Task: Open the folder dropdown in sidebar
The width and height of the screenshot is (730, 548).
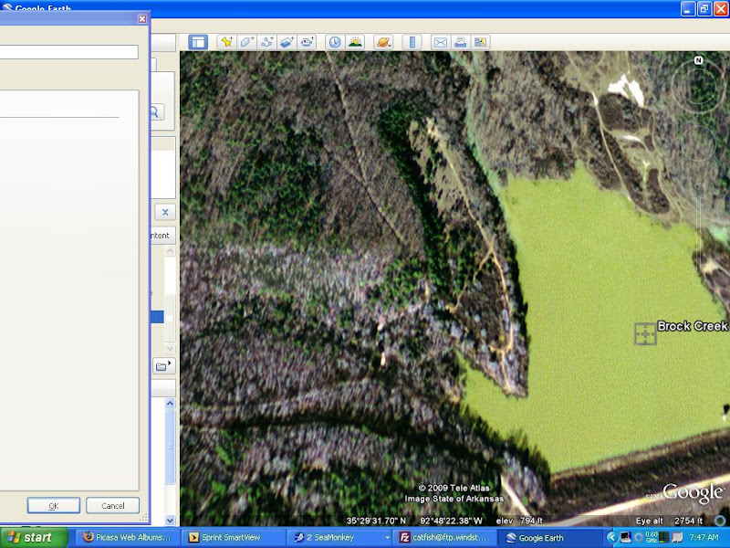Action: [164, 366]
